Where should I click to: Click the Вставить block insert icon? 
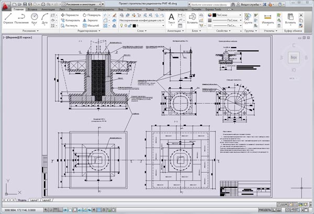pos(192,19)
